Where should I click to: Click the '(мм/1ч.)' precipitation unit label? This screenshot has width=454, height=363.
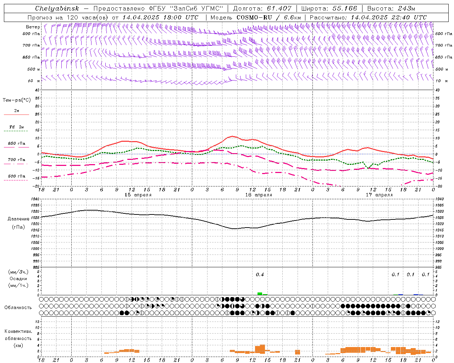18,285
